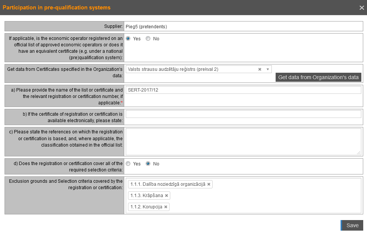Select Yes for registered on official list
This screenshot has height=234, width=367.
coord(128,38)
